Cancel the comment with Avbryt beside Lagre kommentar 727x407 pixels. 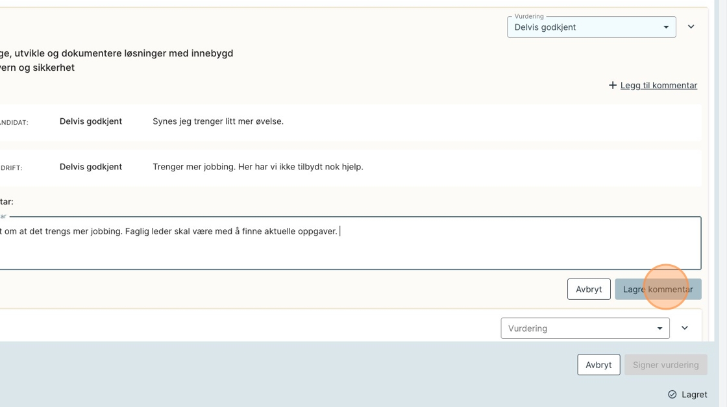pos(589,290)
